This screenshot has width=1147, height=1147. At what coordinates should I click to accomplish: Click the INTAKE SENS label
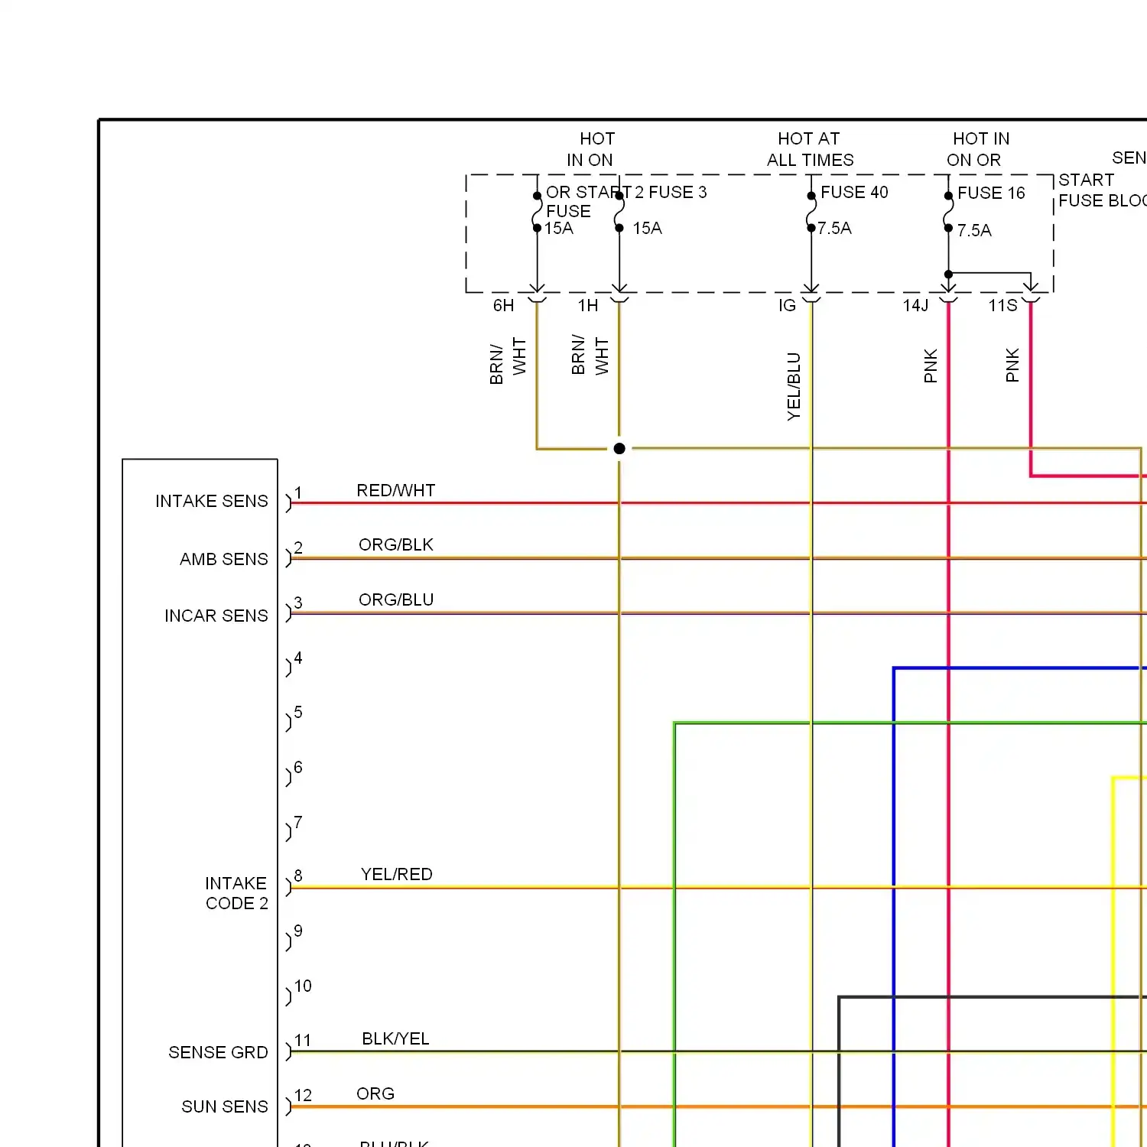(212, 501)
